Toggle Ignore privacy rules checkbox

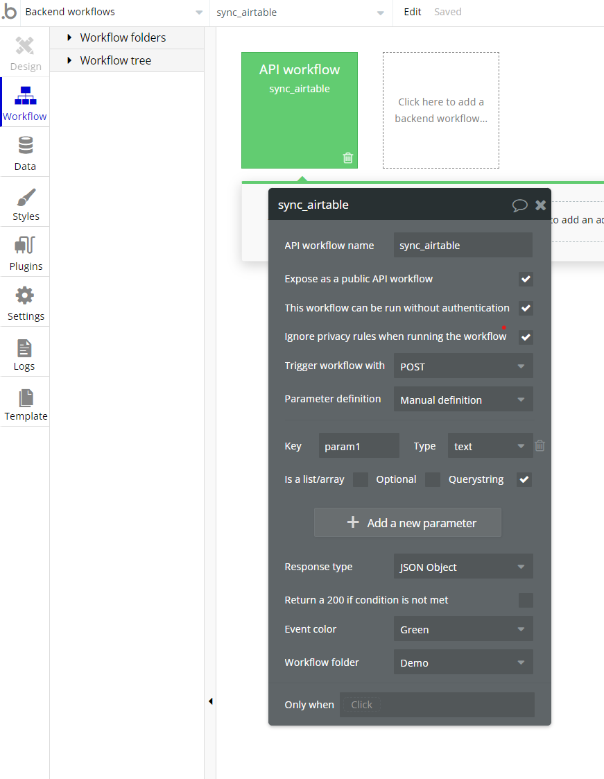526,337
